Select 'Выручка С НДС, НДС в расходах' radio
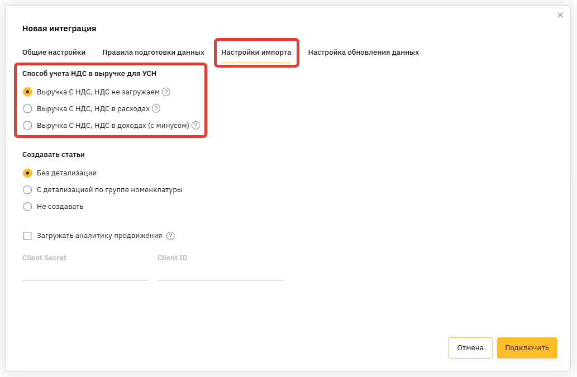Image resolution: width=577 pixels, height=377 pixels. pos(27,108)
